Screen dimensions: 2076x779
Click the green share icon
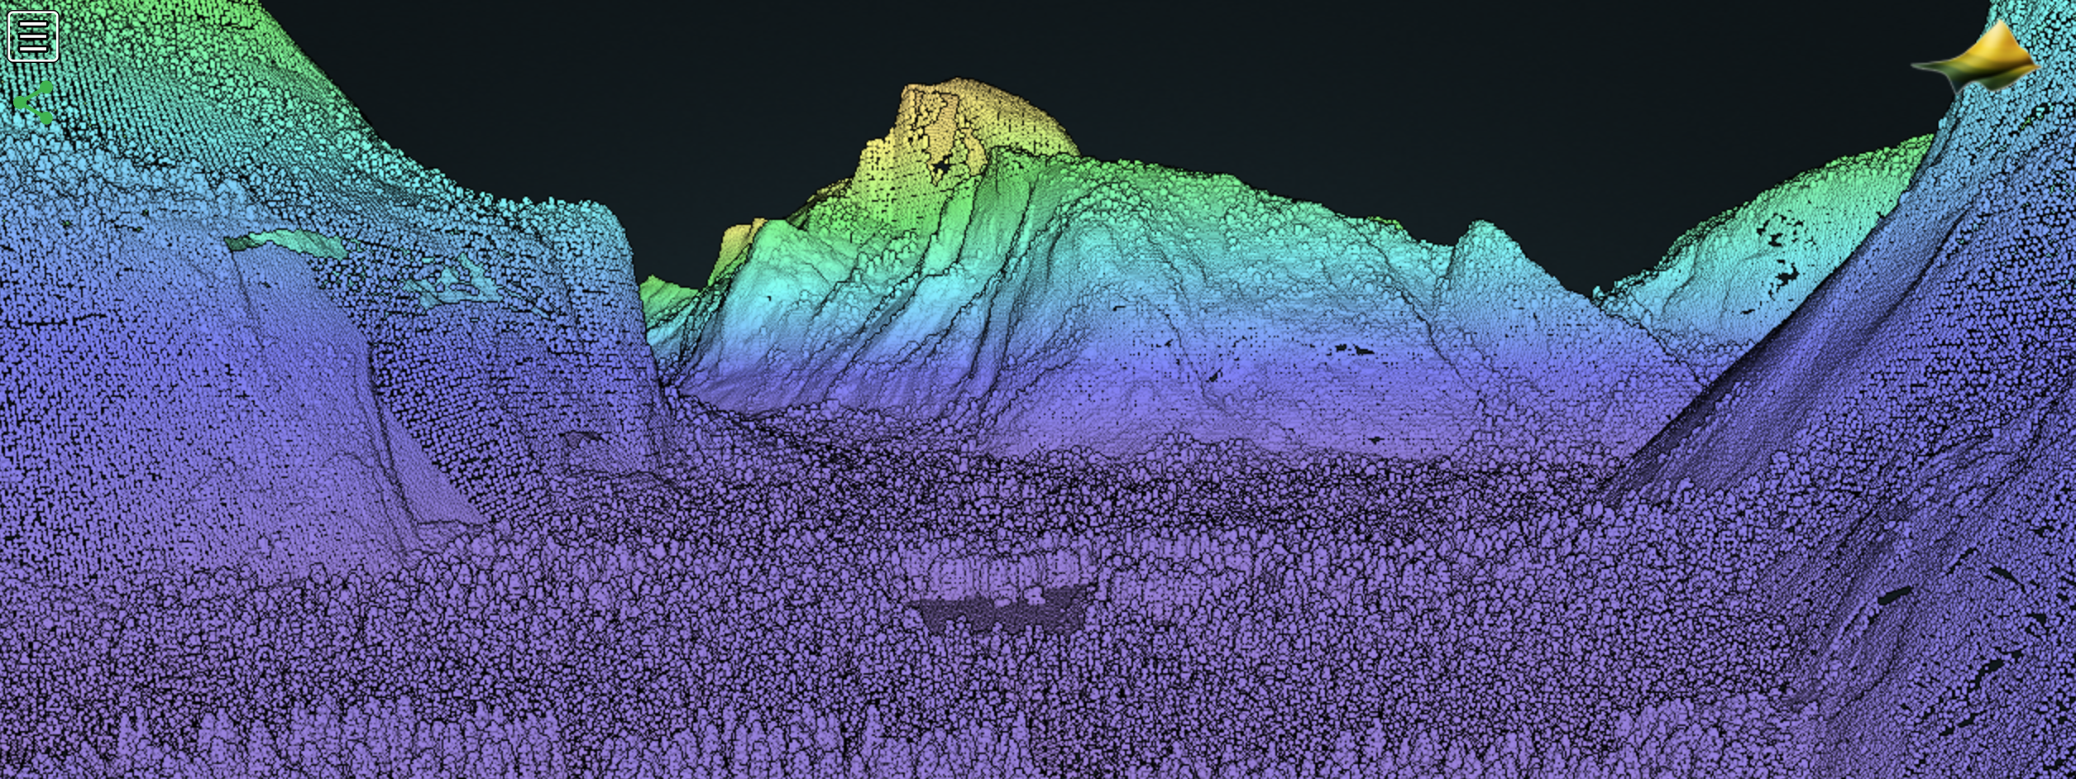point(34,103)
